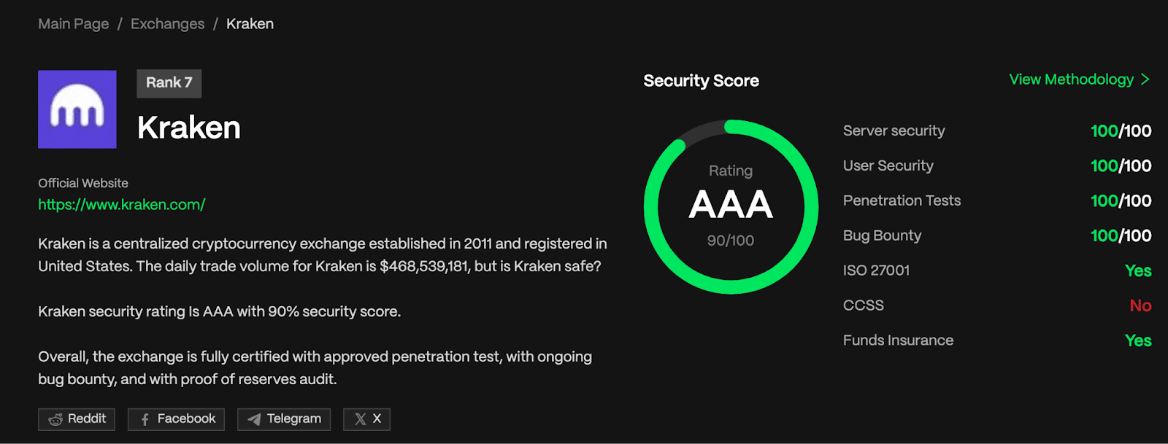This screenshot has width=1168, height=444.
Task: Go to Exchanges breadcrumb
Action: 167,24
